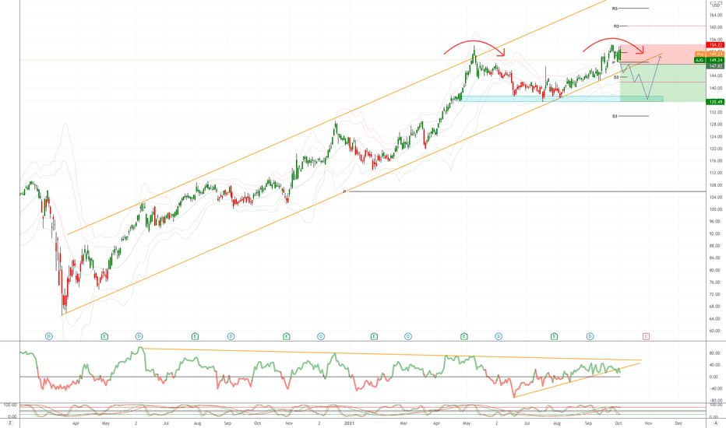The height and width of the screenshot is (428, 726).
Task: Open the August 2020 earnings marker
Action: [195, 336]
